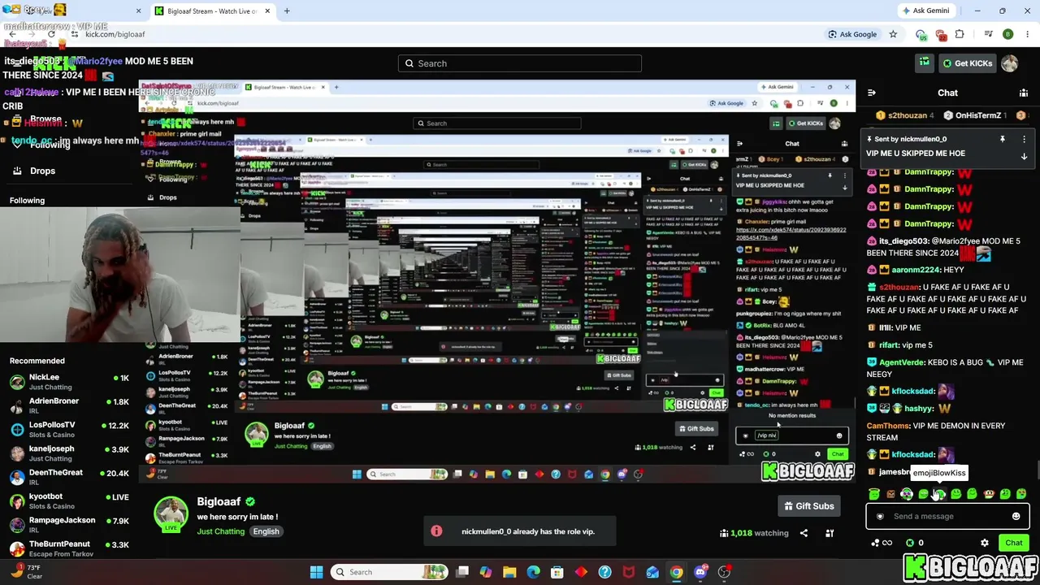Open the Chrome Extensions puzzle icon
This screenshot has width=1040, height=585.
coord(960,34)
